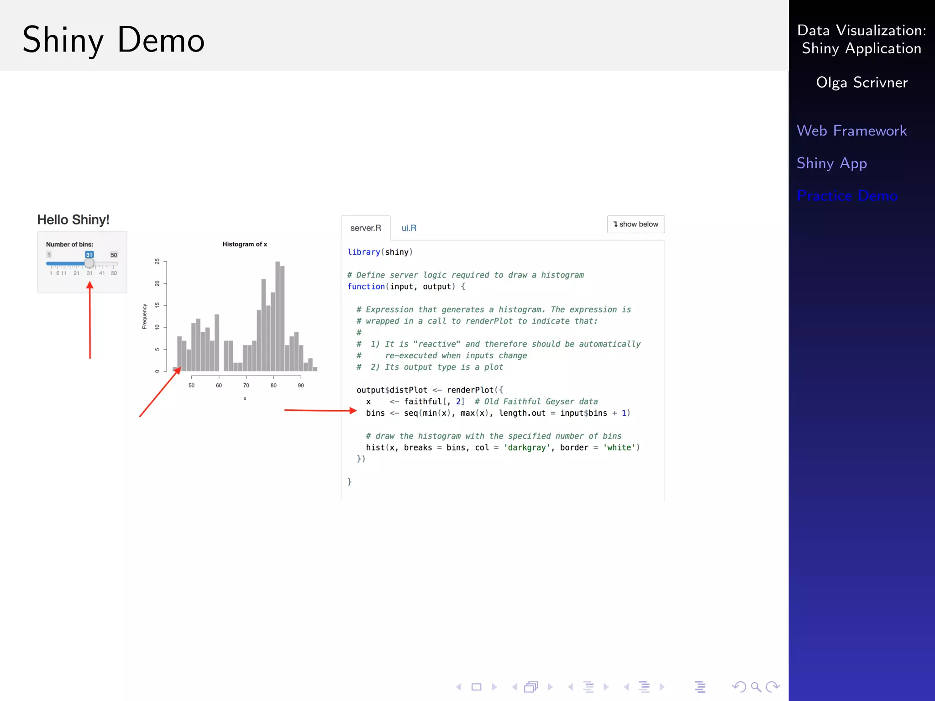935x701 pixels.
Task: Click the presentation outline lines icon
Action: (x=700, y=687)
